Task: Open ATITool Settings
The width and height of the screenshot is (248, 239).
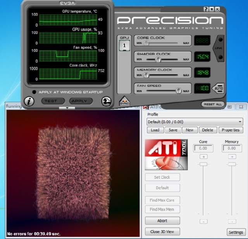Action: coord(236,232)
